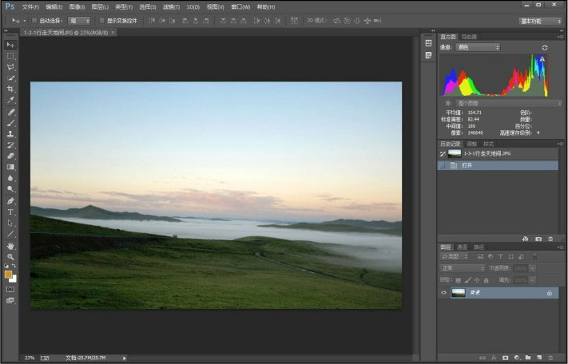This screenshot has width=568, height=364.
Task: Click the add layer style fx icon
Action: point(495,357)
